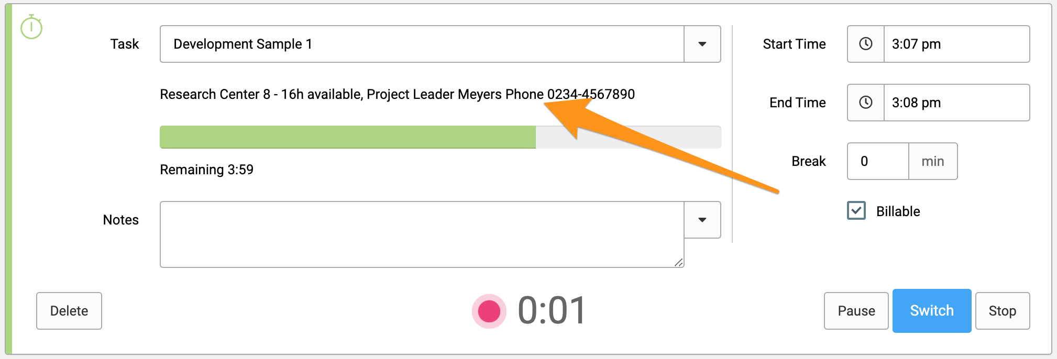
Task: Toggle the Billable checkbox
Action: click(x=856, y=211)
